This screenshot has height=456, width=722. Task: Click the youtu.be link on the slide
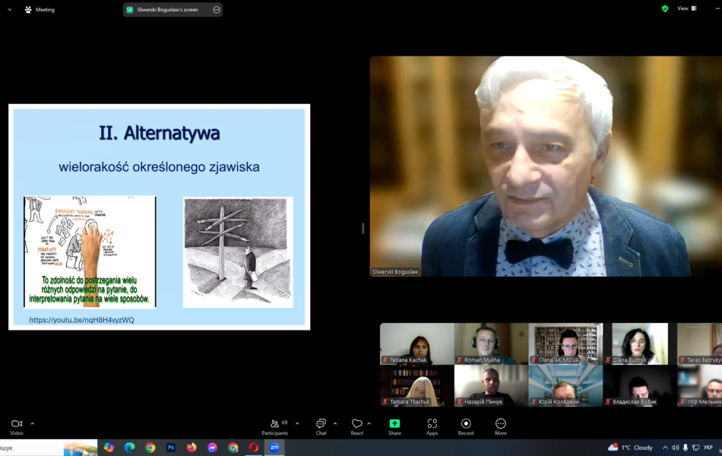81,320
